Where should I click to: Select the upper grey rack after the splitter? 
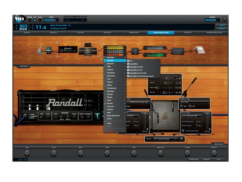155,48
